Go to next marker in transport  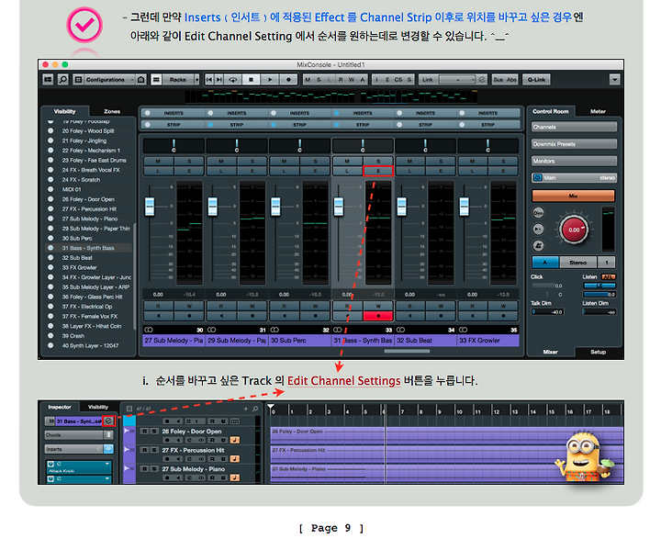click(219, 79)
